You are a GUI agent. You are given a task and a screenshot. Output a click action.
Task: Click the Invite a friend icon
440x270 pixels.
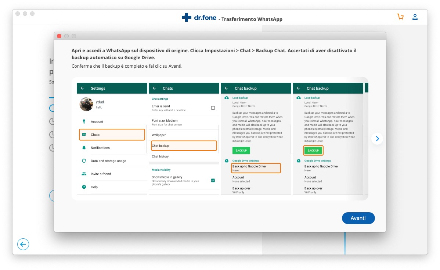click(84, 174)
